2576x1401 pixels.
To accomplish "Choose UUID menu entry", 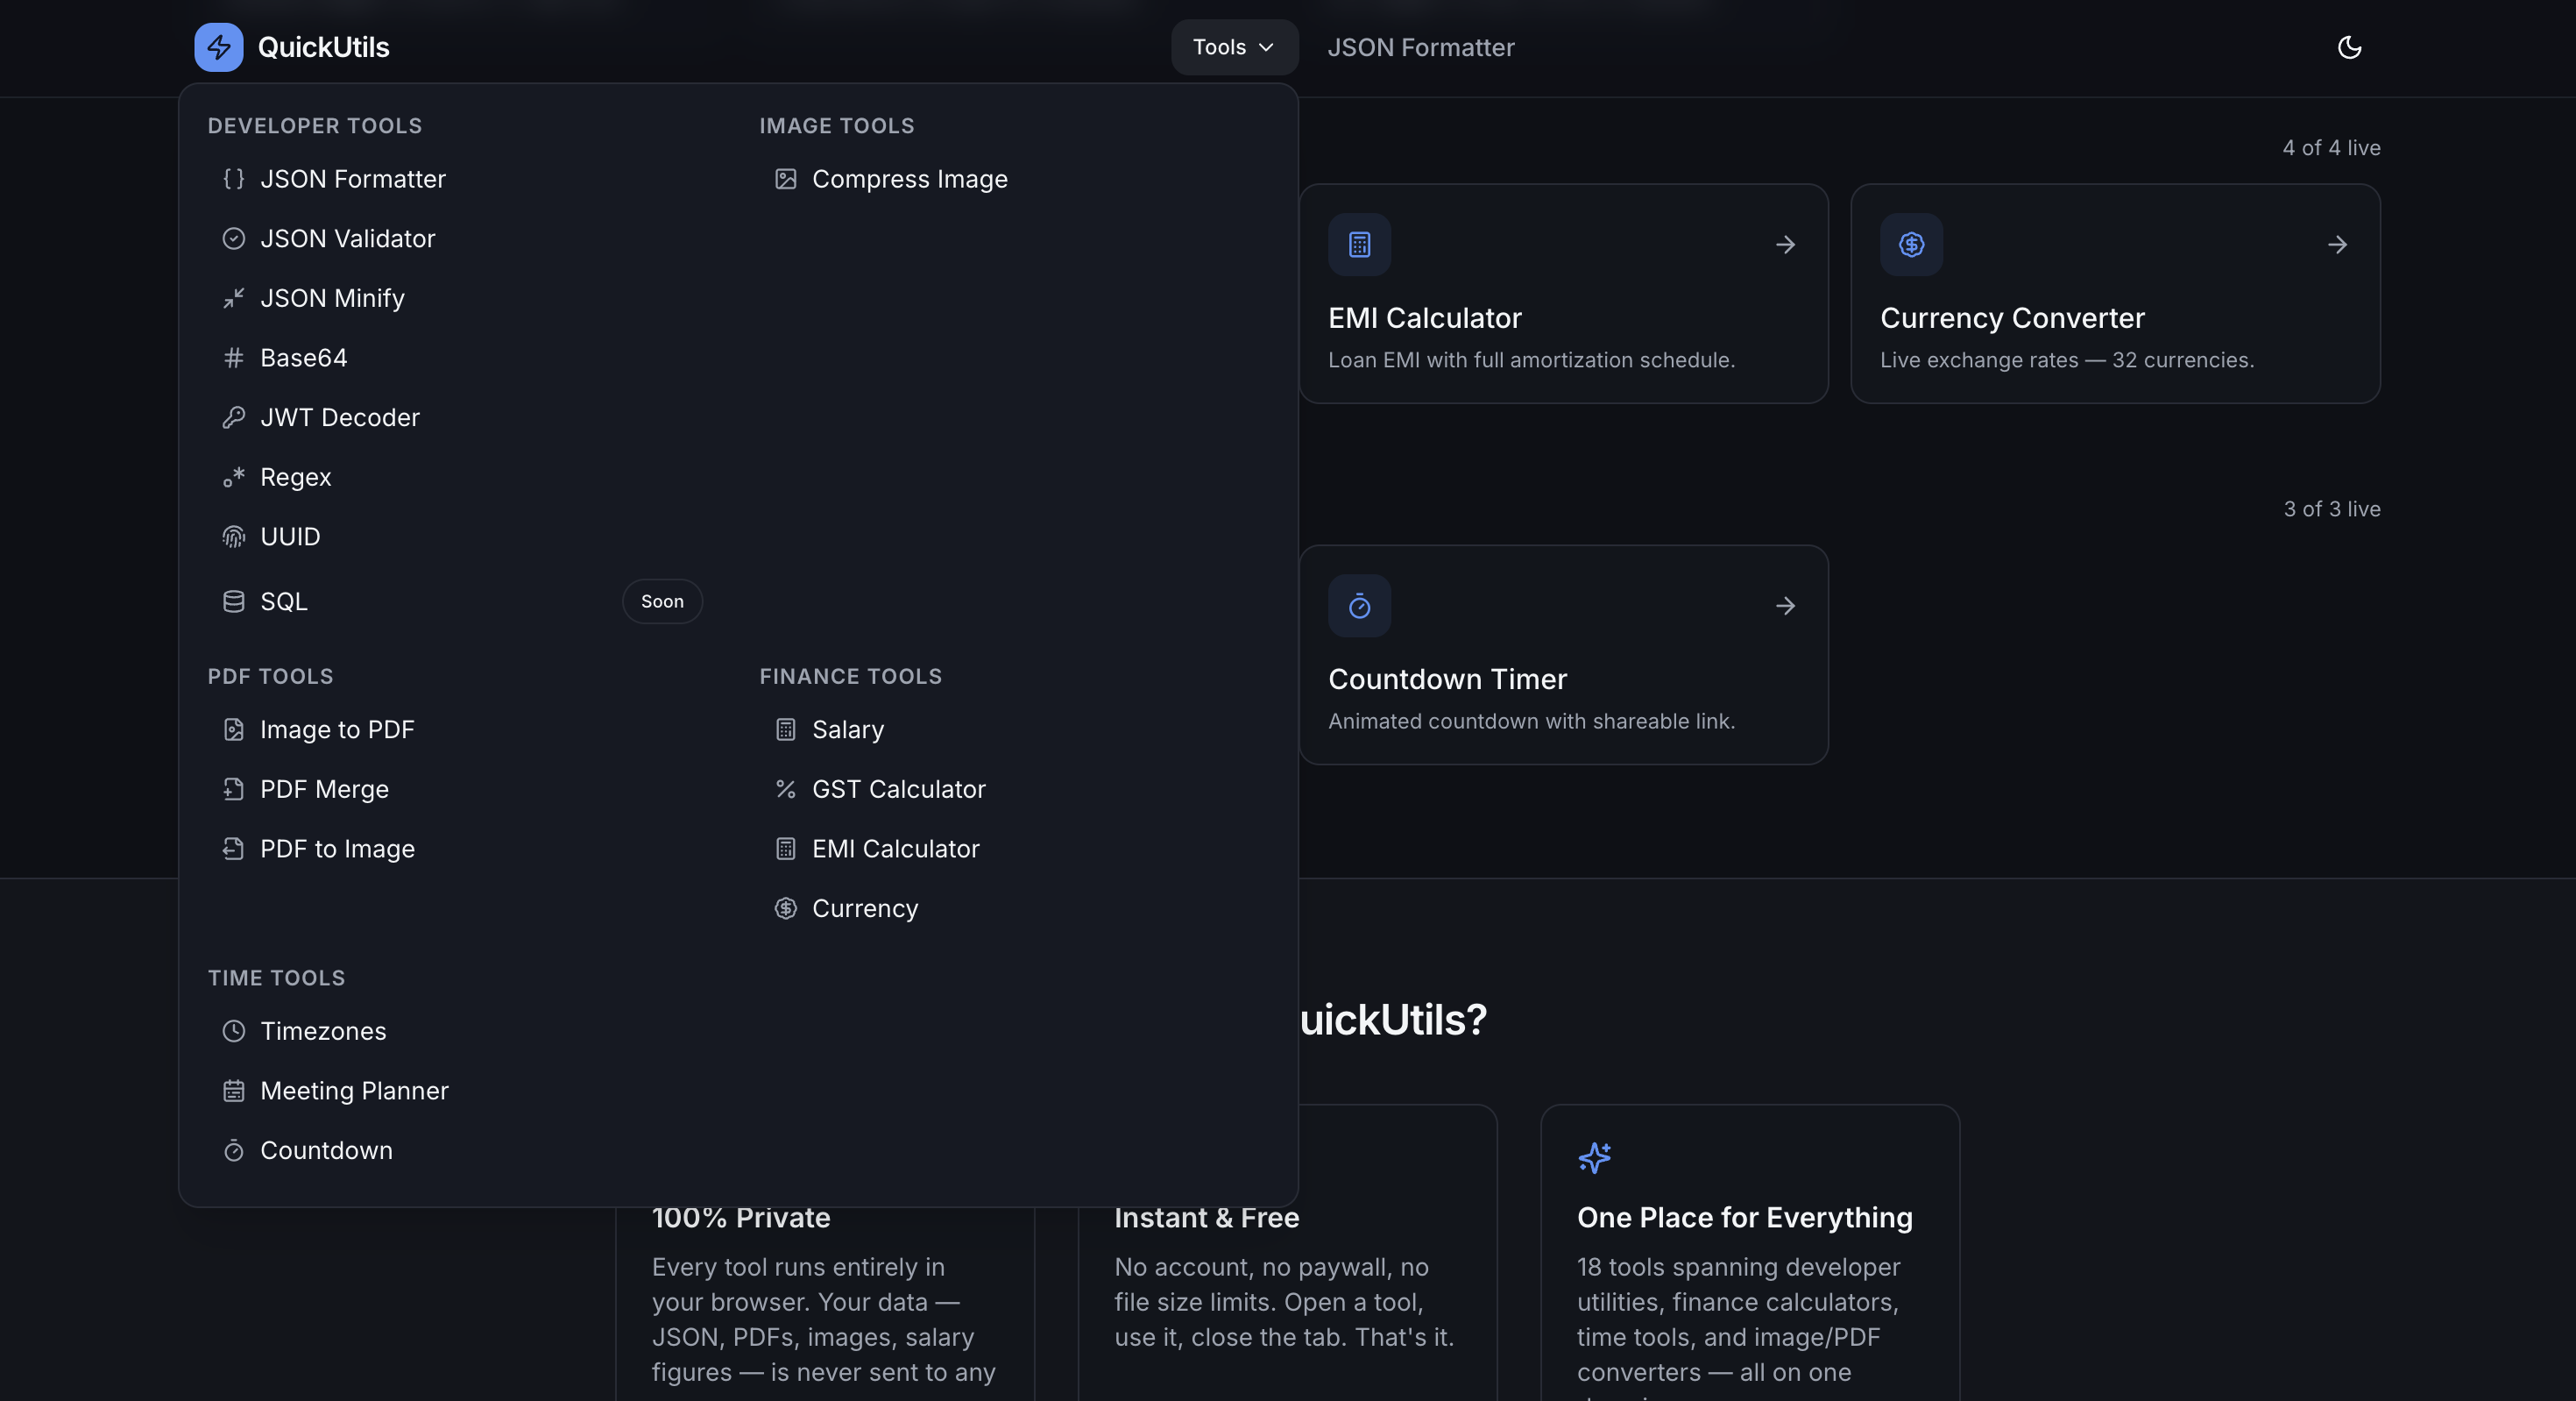I will (x=461, y=537).
